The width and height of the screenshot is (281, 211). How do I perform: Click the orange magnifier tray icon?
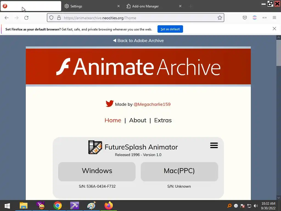tap(229, 206)
